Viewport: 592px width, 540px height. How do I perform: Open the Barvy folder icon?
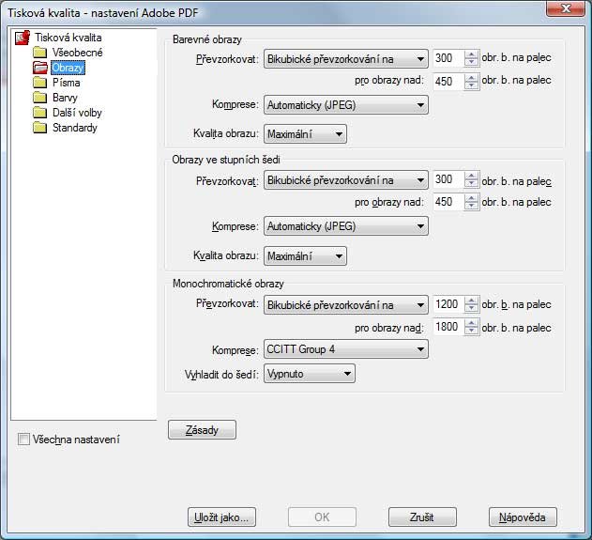tap(39, 98)
